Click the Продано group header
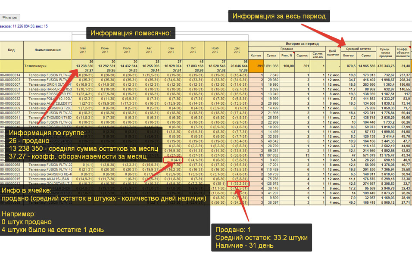 coord(287,49)
